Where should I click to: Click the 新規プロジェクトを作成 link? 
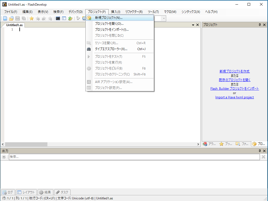pyautogui.click(x=235, y=71)
